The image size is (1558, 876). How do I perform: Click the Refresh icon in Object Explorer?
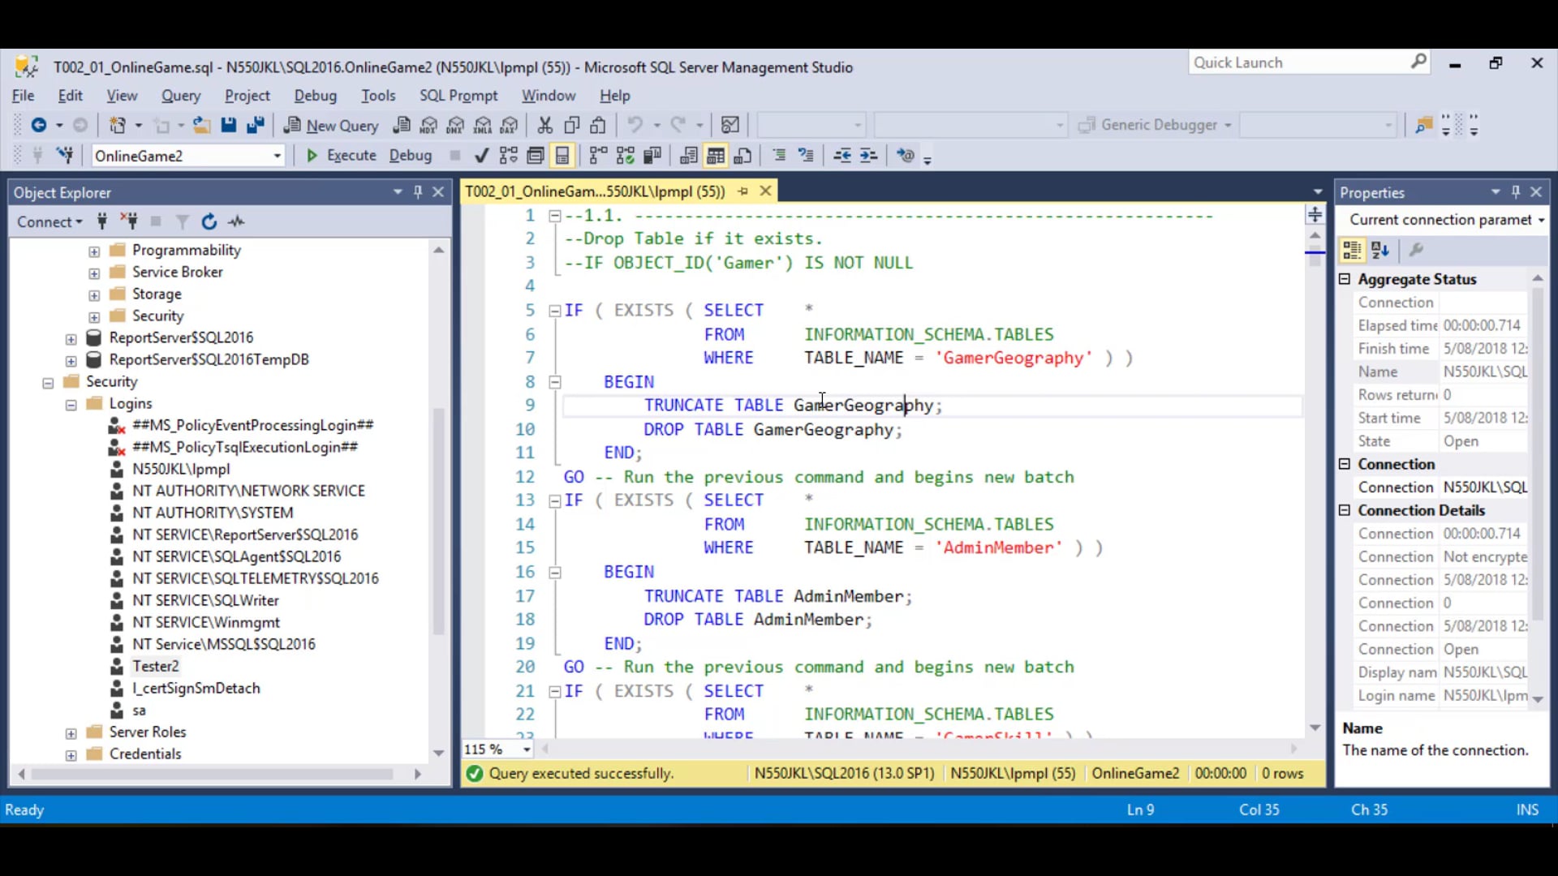coord(209,221)
